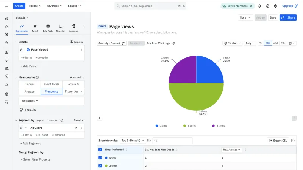Click info icon next to Export CSV

(293, 141)
